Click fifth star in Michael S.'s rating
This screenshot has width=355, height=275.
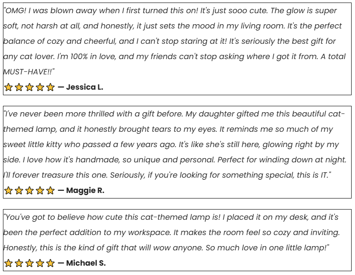click(x=50, y=264)
